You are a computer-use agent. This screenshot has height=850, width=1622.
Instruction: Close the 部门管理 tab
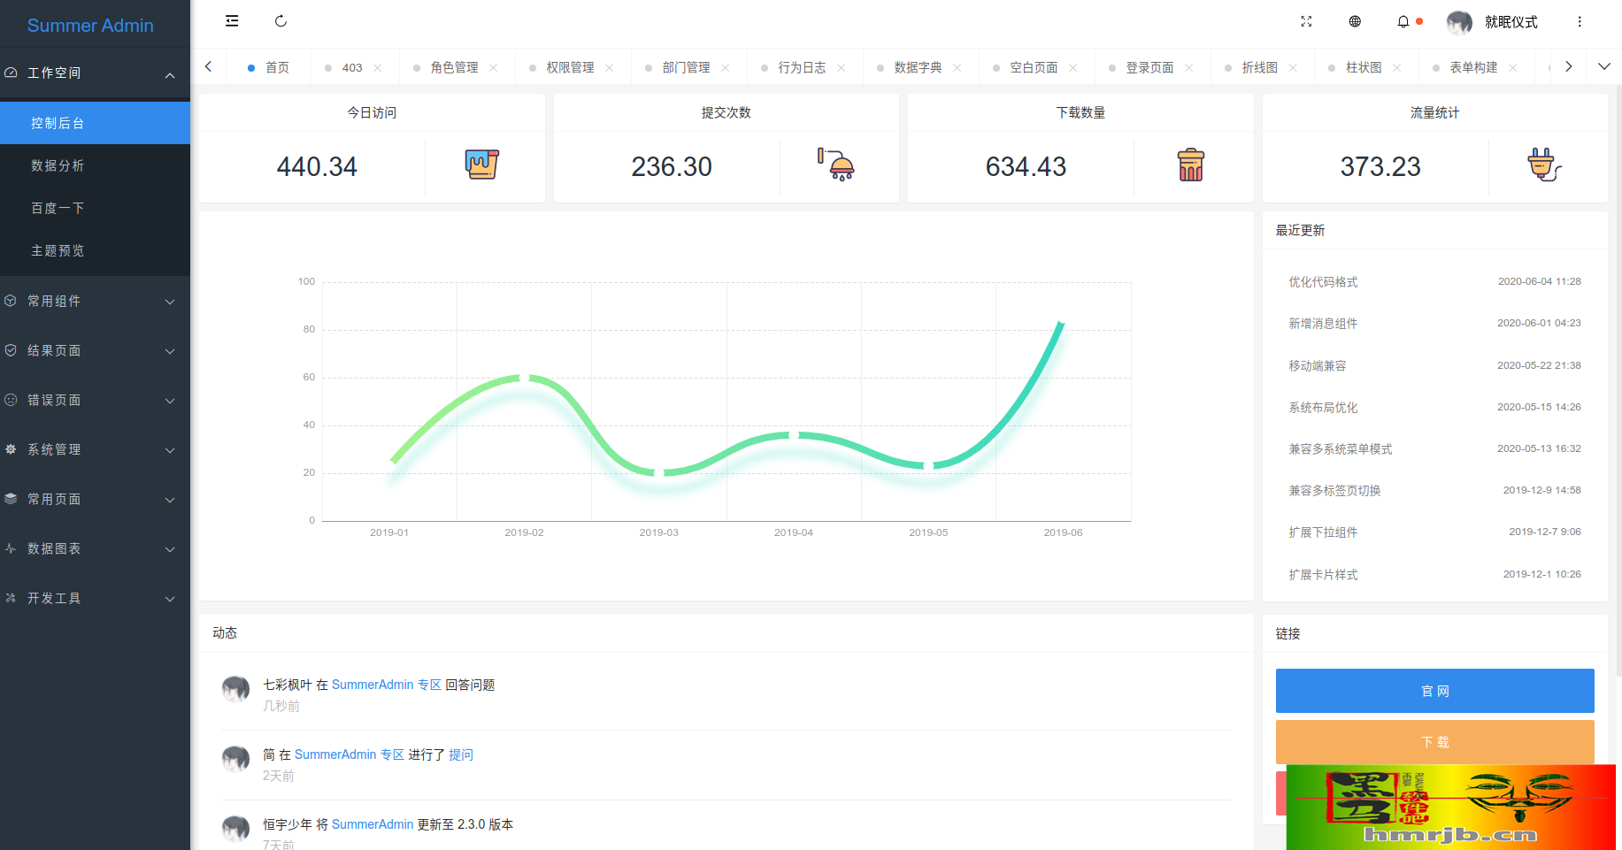tap(726, 68)
